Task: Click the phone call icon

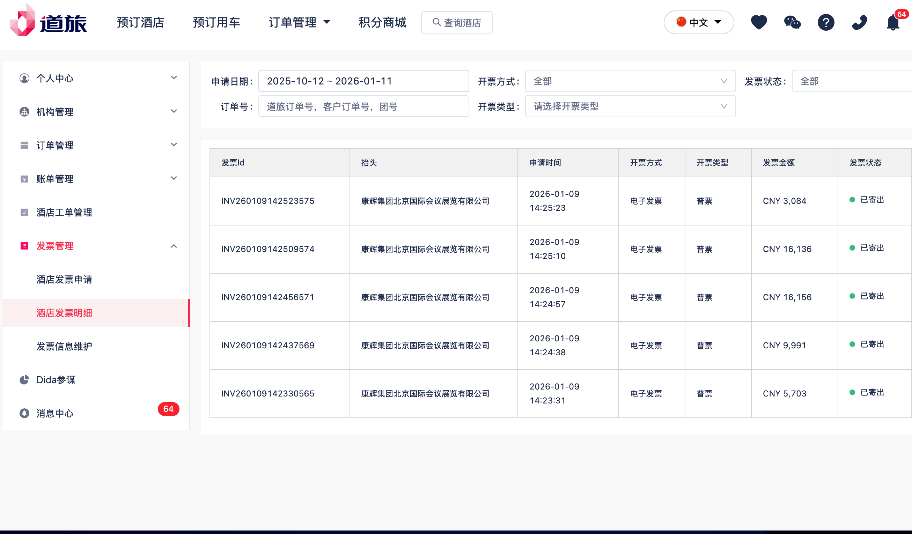Action: [x=859, y=22]
